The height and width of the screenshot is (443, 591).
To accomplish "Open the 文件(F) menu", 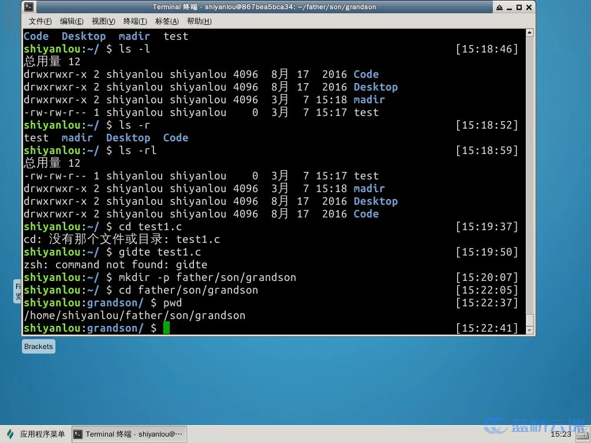I will click(x=40, y=21).
